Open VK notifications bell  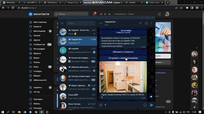click(x=94, y=14)
